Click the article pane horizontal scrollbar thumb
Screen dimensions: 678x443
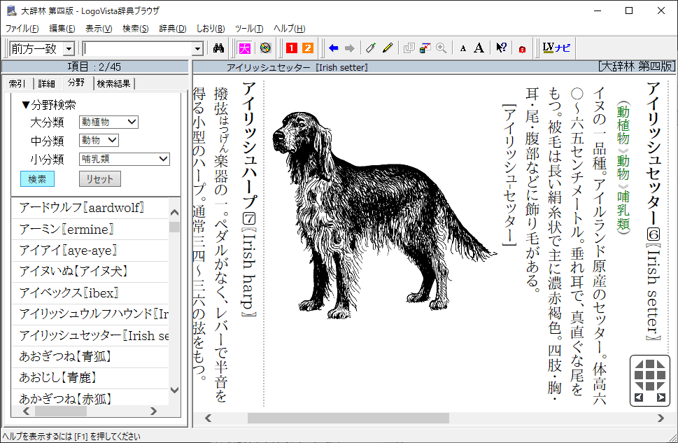coord(348,419)
